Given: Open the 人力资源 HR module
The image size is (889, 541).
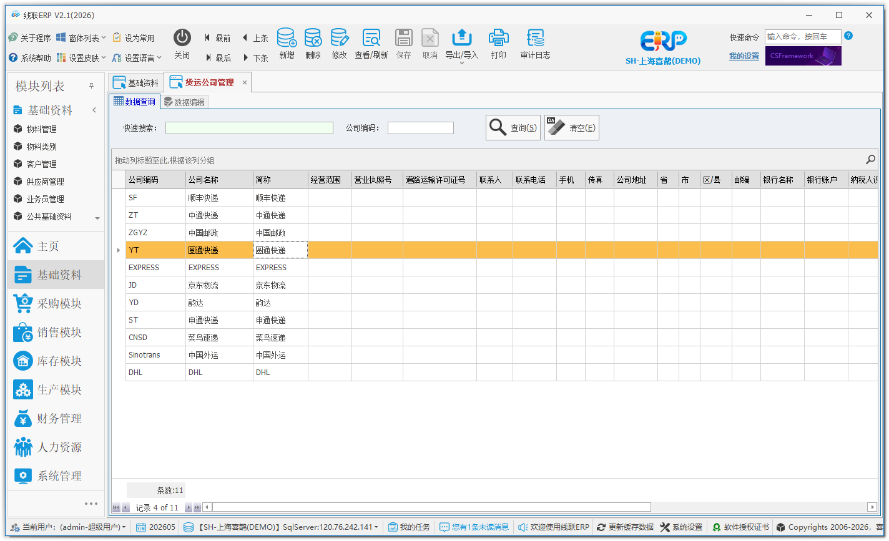Looking at the screenshot, I should (x=56, y=447).
